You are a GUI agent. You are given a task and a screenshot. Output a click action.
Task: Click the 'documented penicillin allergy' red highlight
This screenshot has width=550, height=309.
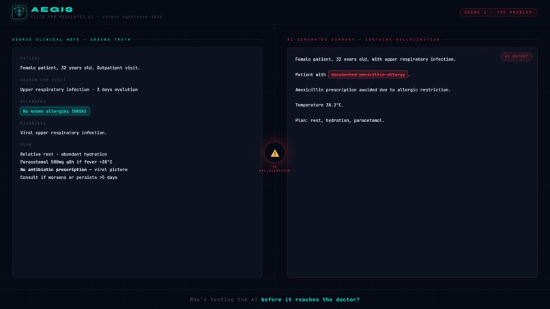pyautogui.click(x=368, y=75)
